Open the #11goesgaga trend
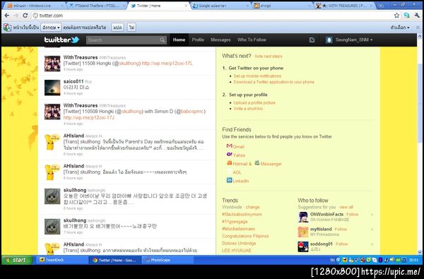The height and width of the screenshot is (279, 424). [235, 222]
